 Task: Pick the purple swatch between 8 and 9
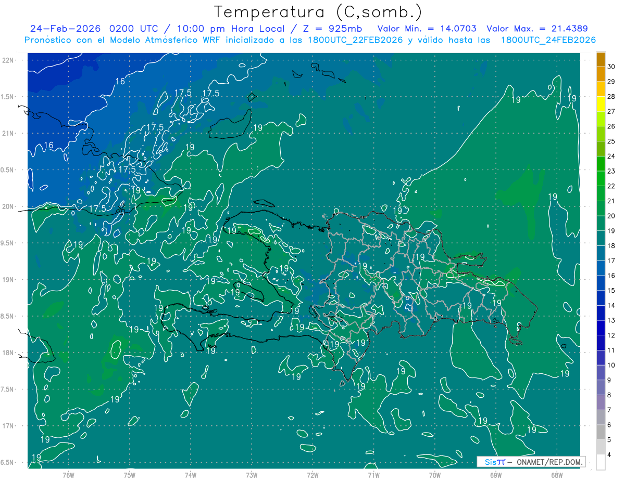(601, 388)
